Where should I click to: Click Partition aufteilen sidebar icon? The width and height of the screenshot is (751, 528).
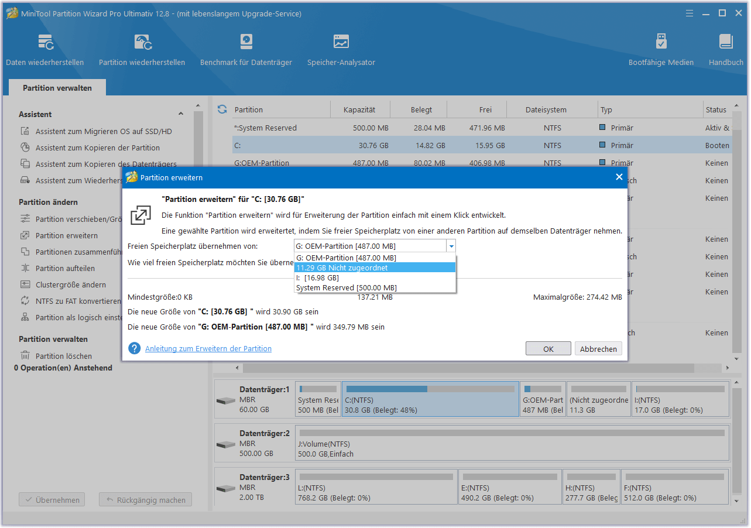coord(25,269)
